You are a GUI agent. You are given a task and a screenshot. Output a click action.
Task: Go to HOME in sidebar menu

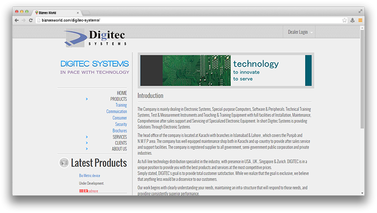click(122, 93)
